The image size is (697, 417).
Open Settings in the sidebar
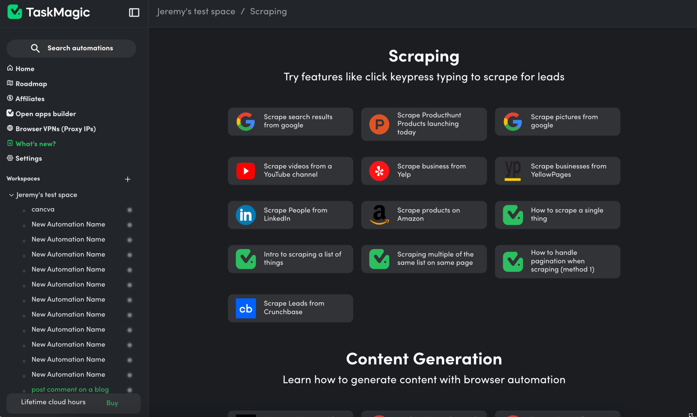pos(29,159)
